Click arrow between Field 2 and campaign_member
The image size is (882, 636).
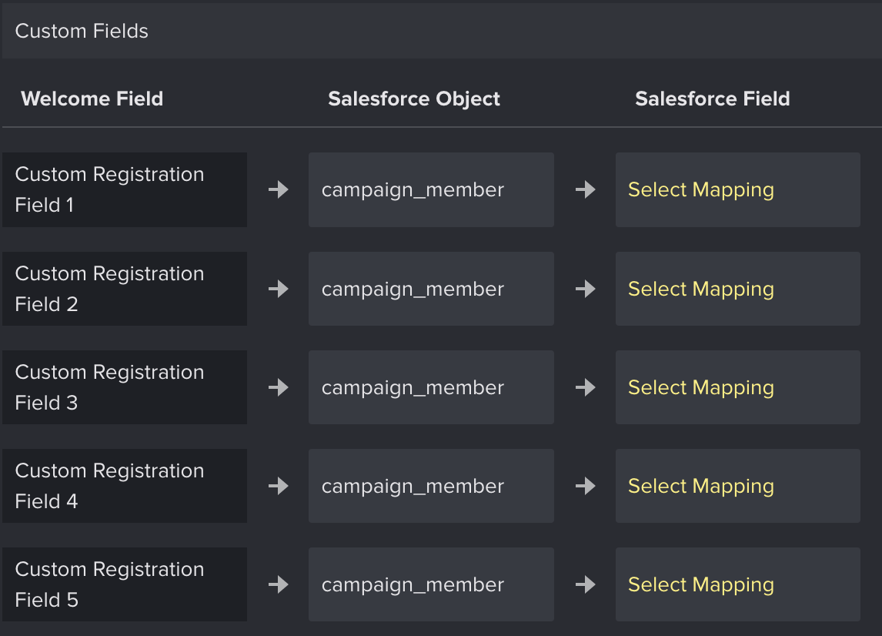(279, 289)
